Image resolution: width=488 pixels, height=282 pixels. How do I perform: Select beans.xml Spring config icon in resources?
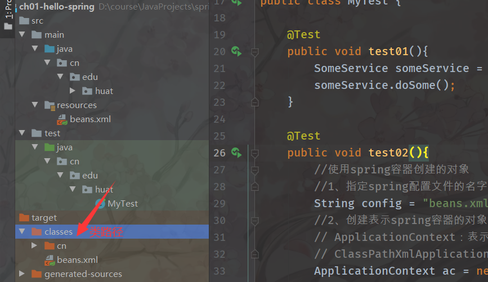click(62, 119)
